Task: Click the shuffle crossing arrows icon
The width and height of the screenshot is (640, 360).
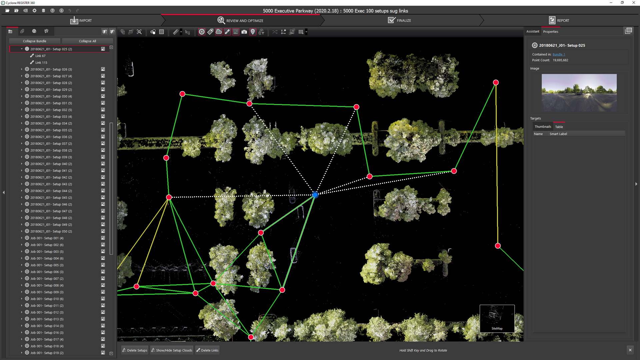Action: click(x=275, y=32)
